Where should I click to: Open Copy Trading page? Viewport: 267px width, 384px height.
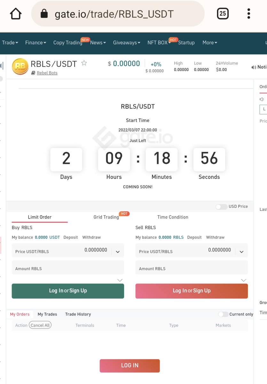click(x=68, y=43)
